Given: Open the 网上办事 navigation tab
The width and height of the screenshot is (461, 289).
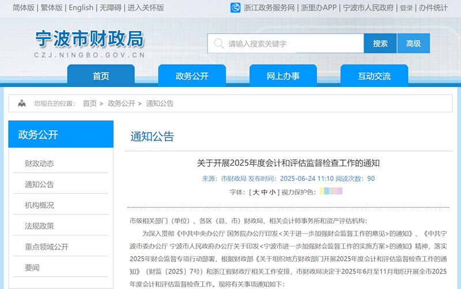Looking at the screenshot, I should [x=283, y=76].
